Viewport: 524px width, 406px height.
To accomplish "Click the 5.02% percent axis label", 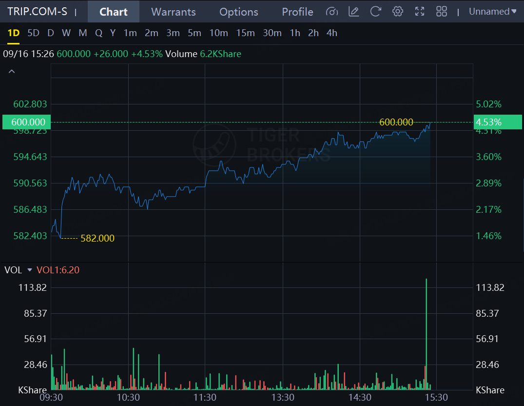I will pyautogui.click(x=488, y=104).
